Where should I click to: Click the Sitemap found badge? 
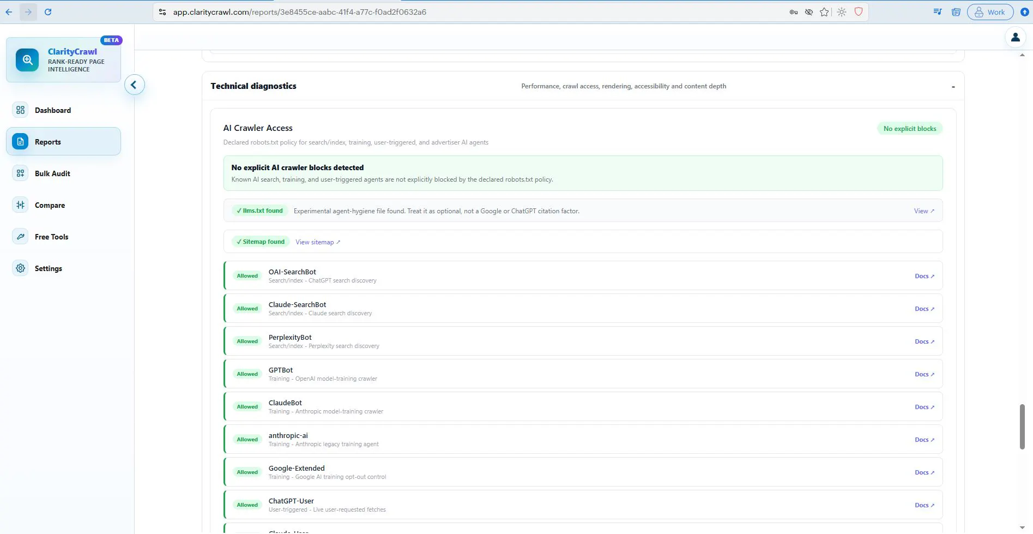(x=261, y=242)
